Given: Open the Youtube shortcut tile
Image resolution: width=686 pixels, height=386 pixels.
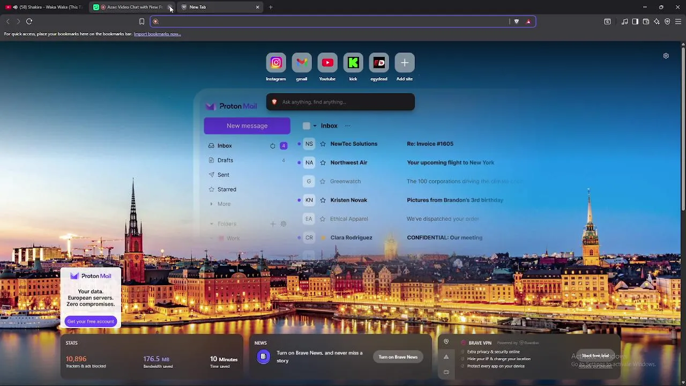Looking at the screenshot, I should coord(327,63).
